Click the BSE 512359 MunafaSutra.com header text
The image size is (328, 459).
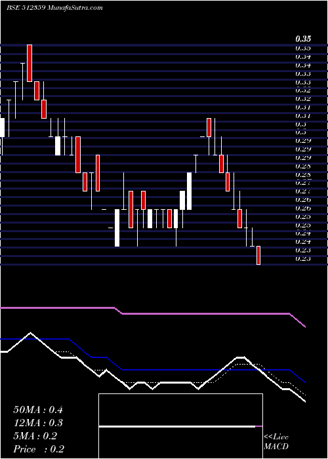[x=54, y=8]
